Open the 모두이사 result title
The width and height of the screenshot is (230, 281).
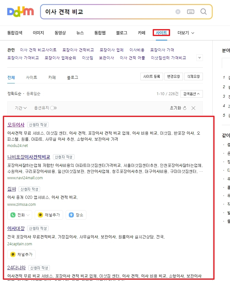tap(16, 125)
